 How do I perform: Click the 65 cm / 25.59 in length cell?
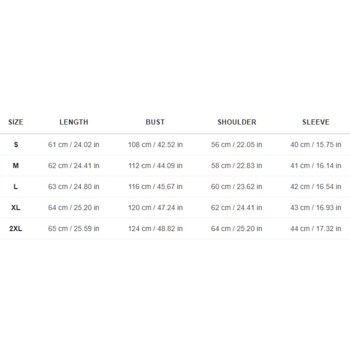pos(73,228)
